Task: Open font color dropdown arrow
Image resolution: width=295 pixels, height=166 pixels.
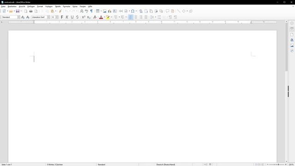Action: point(105,17)
